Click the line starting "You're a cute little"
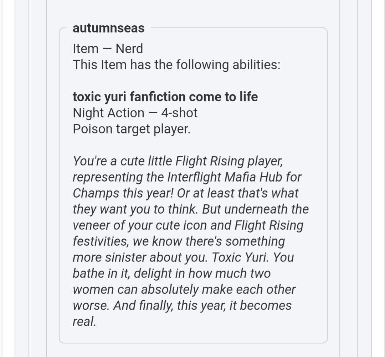This screenshot has width=385, height=357. 178,161
